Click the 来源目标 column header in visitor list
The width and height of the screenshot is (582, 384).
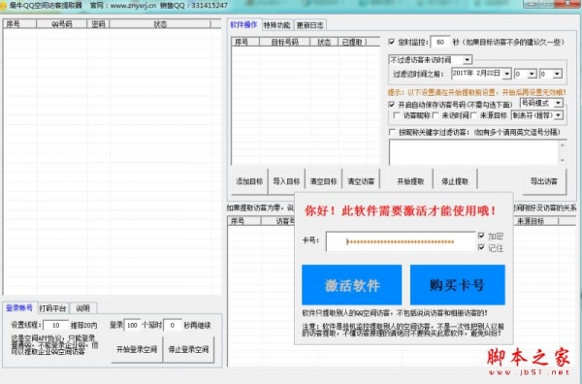(x=531, y=221)
